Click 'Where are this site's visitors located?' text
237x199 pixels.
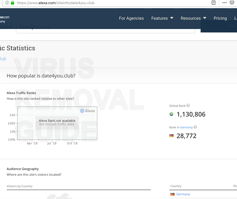tap(34, 175)
